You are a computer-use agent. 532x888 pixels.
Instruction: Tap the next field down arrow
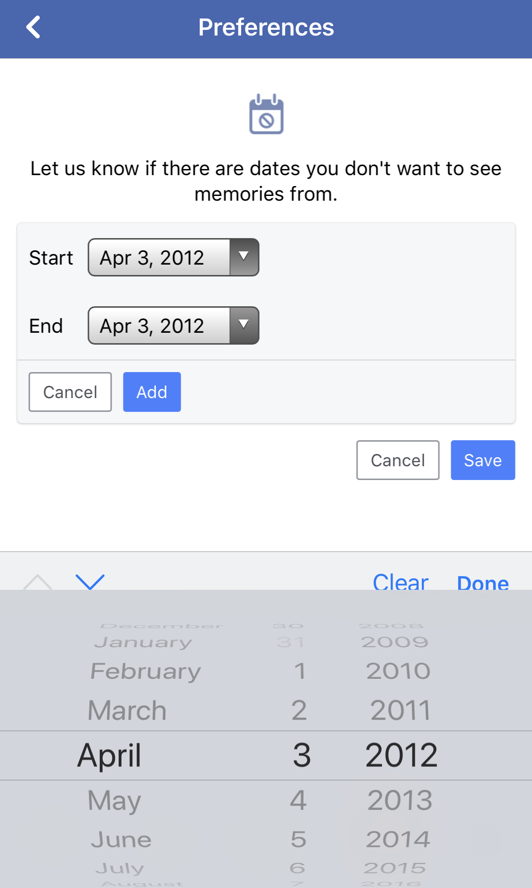(90, 581)
